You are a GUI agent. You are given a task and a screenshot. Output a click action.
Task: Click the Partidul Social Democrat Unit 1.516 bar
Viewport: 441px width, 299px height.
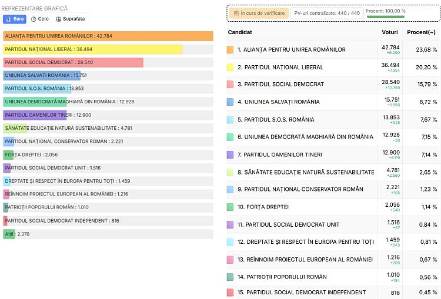coord(7,168)
